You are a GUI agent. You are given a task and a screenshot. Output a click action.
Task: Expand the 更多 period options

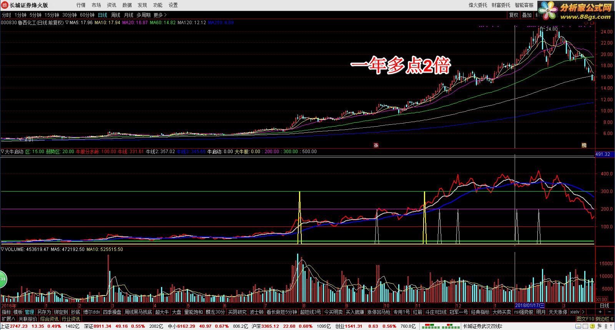click(x=160, y=15)
